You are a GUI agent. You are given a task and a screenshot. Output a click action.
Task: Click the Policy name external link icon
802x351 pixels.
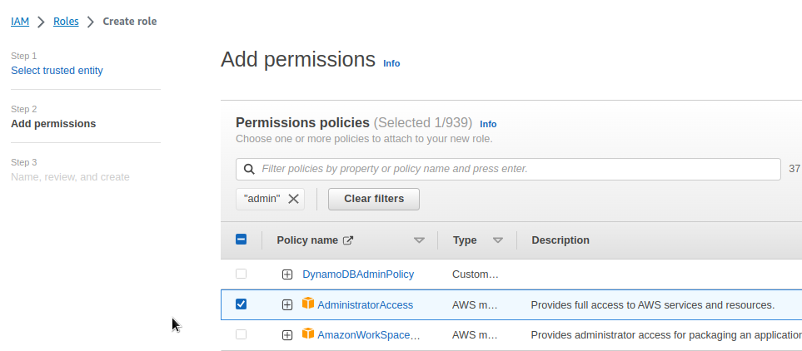[348, 240]
